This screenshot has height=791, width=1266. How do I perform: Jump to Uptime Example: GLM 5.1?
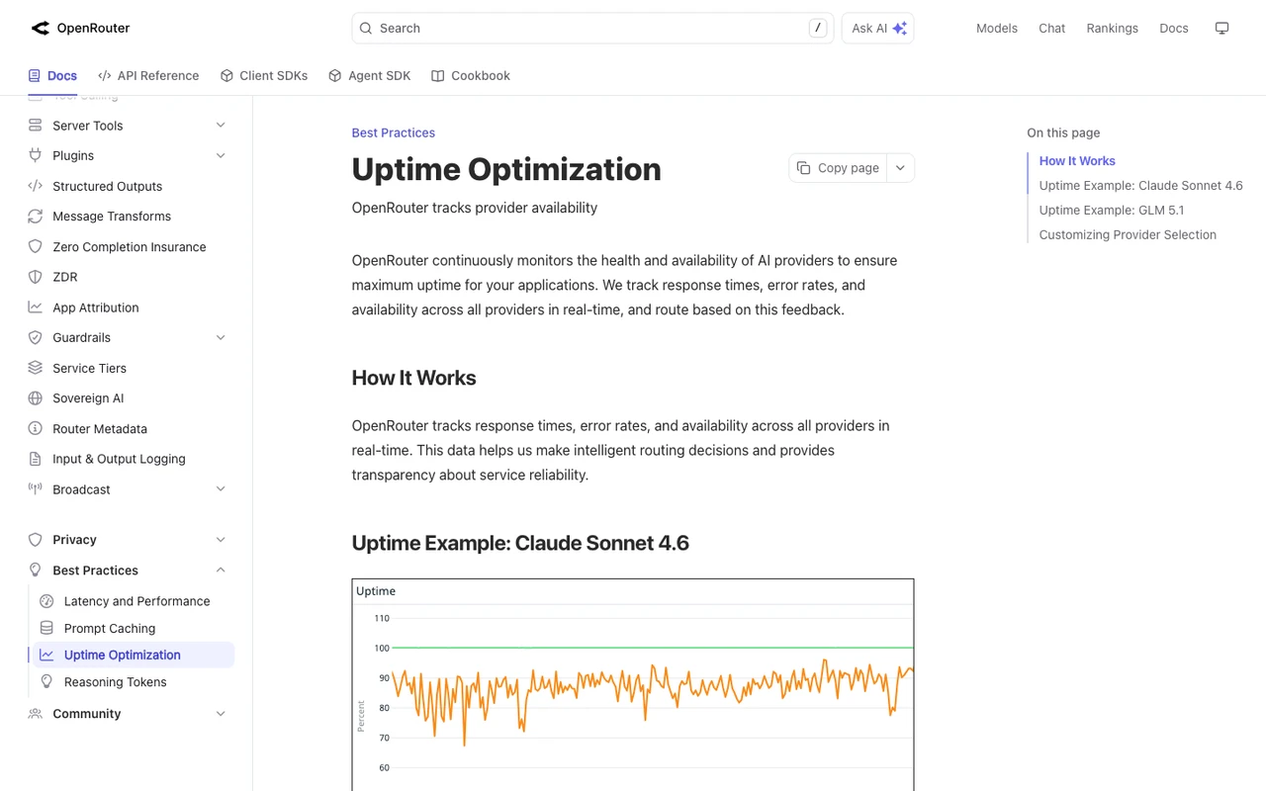(x=1111, y=210)
